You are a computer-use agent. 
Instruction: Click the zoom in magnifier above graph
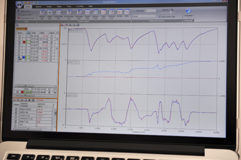[x=70, y=25]
